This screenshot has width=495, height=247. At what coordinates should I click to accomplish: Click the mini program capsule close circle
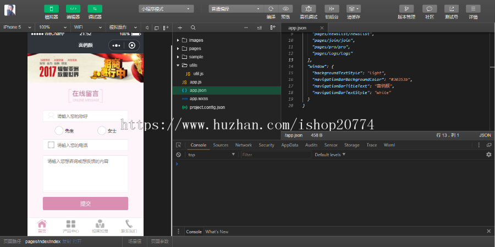pyautogui.click(x=132, y=46)
